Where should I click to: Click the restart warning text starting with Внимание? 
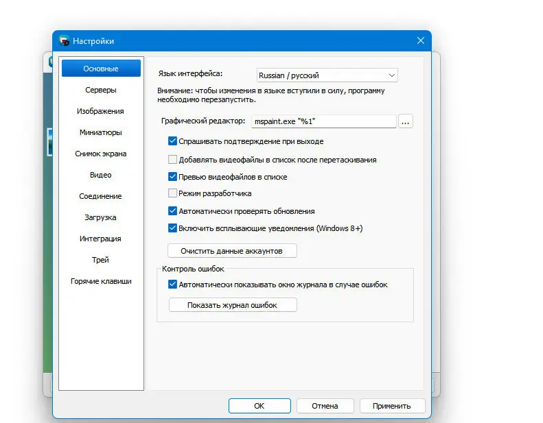pos(270,95)
